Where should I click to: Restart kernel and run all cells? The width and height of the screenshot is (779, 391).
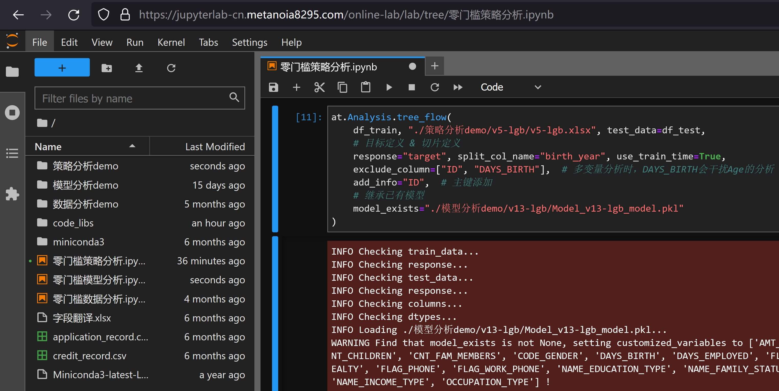pyautogui.click(x=458, y=88)
